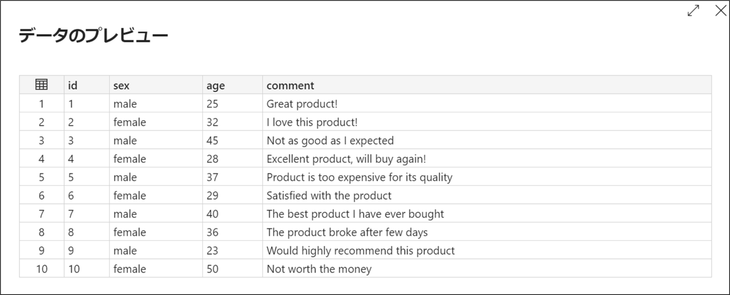Close the data preview dialog
This screenshot has width=730, height=295.
click(x=721, y=10)
